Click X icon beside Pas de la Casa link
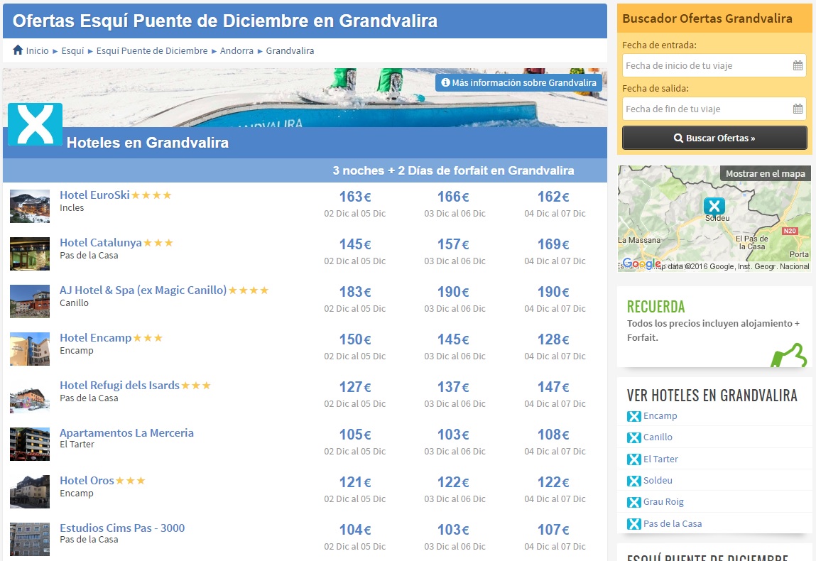Viewport: 816px width, 561px height. (x=634, y=524)
